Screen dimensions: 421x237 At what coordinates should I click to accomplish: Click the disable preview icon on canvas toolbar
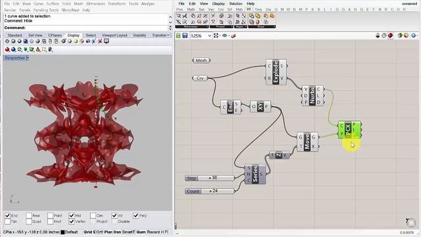(x=378, y=36)
